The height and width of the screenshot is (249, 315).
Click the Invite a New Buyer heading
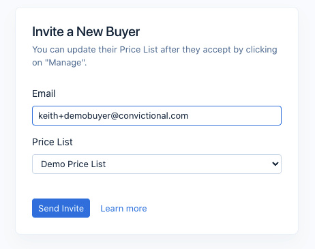click(x=86, y=31)
